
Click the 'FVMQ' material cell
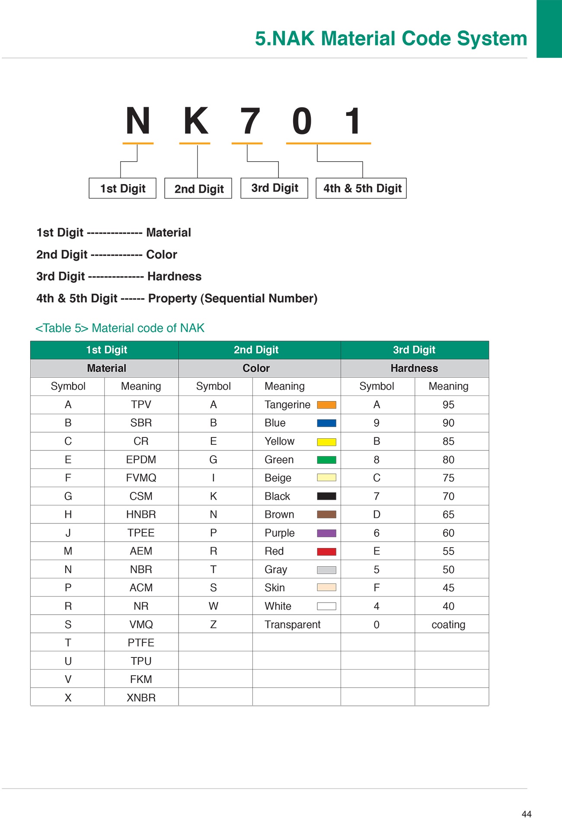tap(141, 478)
